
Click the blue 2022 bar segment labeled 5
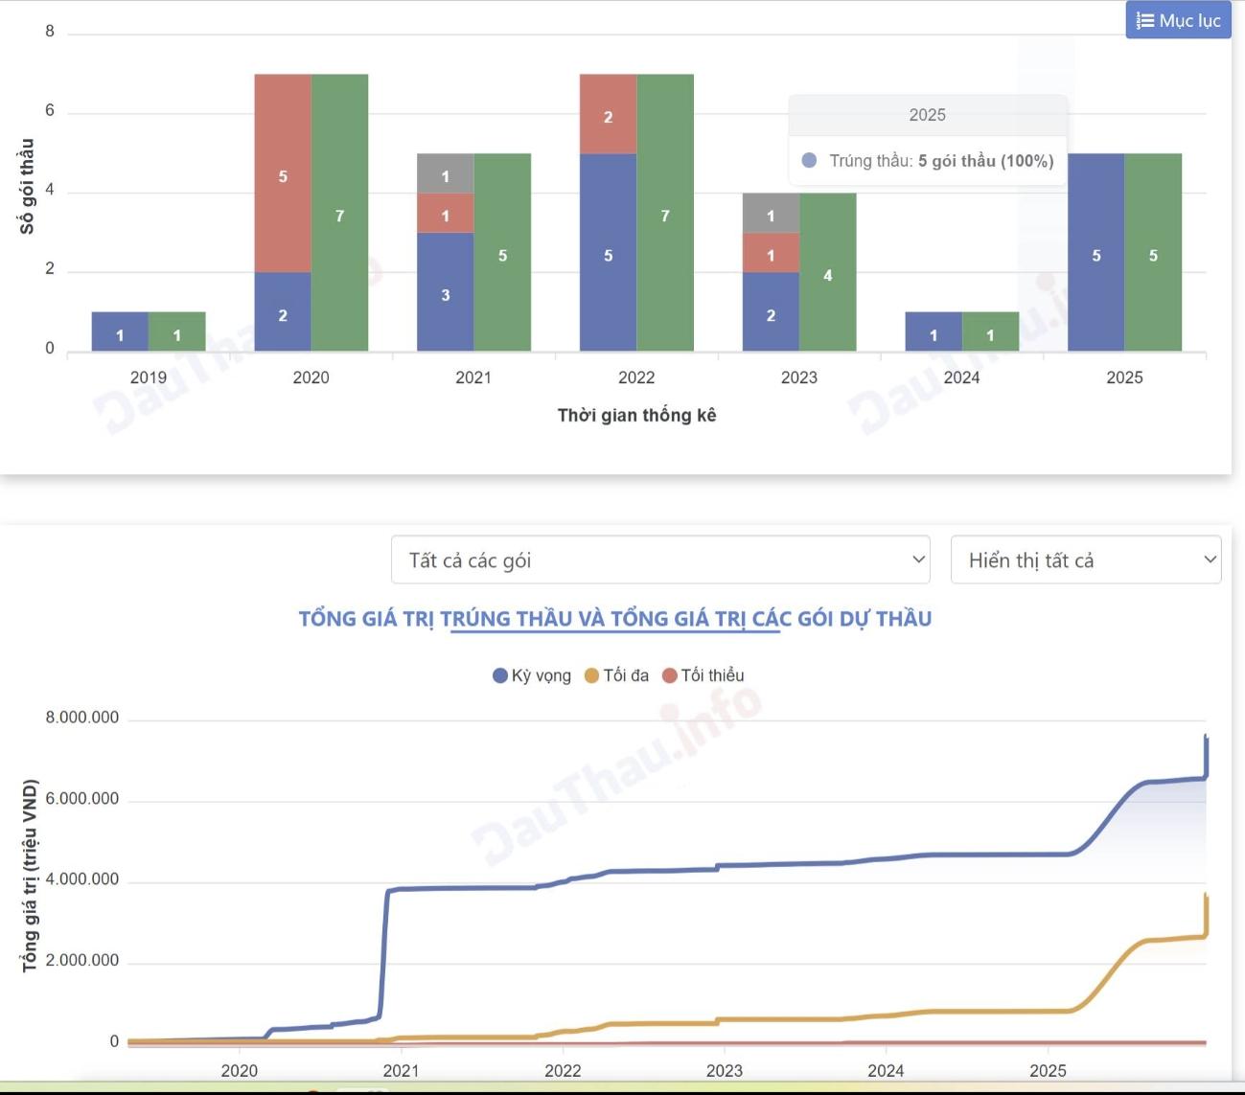coord(608,252)
